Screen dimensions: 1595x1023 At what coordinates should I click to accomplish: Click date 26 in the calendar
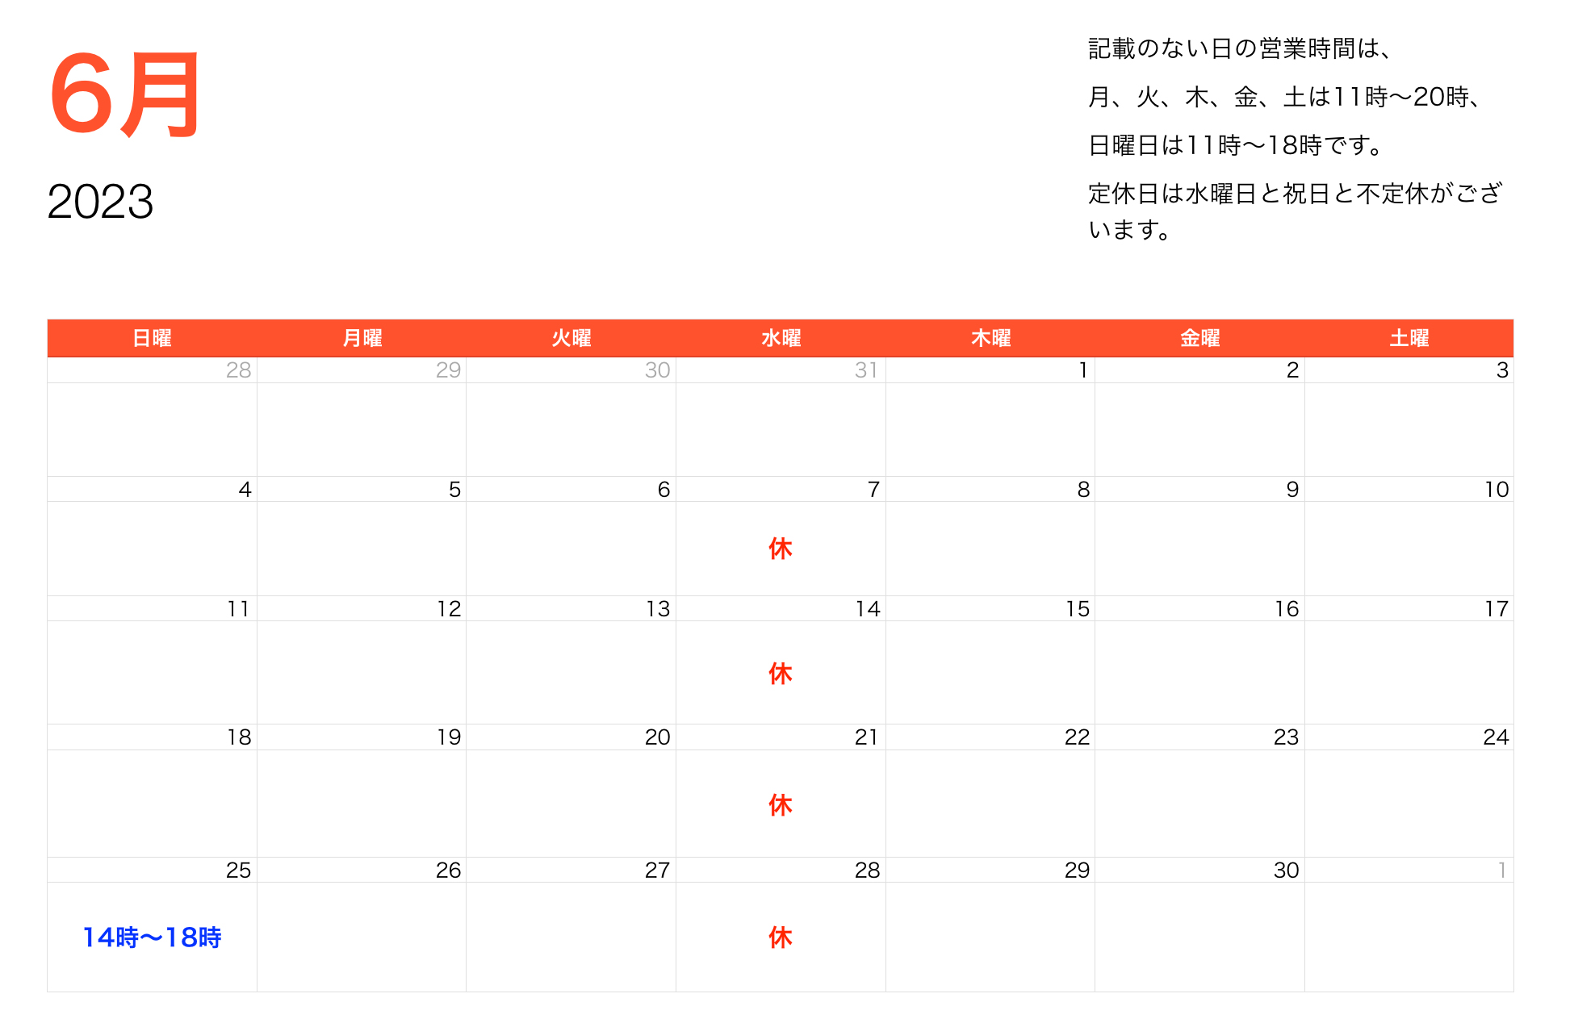pos(448,871)
